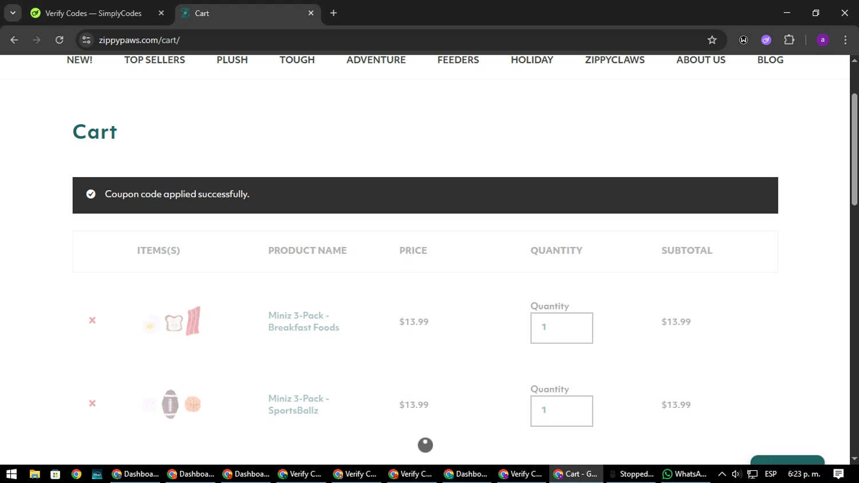Open Disney+ app from taskbar

tap(97, 474)
